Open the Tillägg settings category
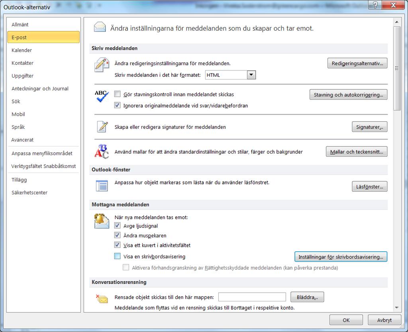408x332 pixels. (x=43, y=180)
